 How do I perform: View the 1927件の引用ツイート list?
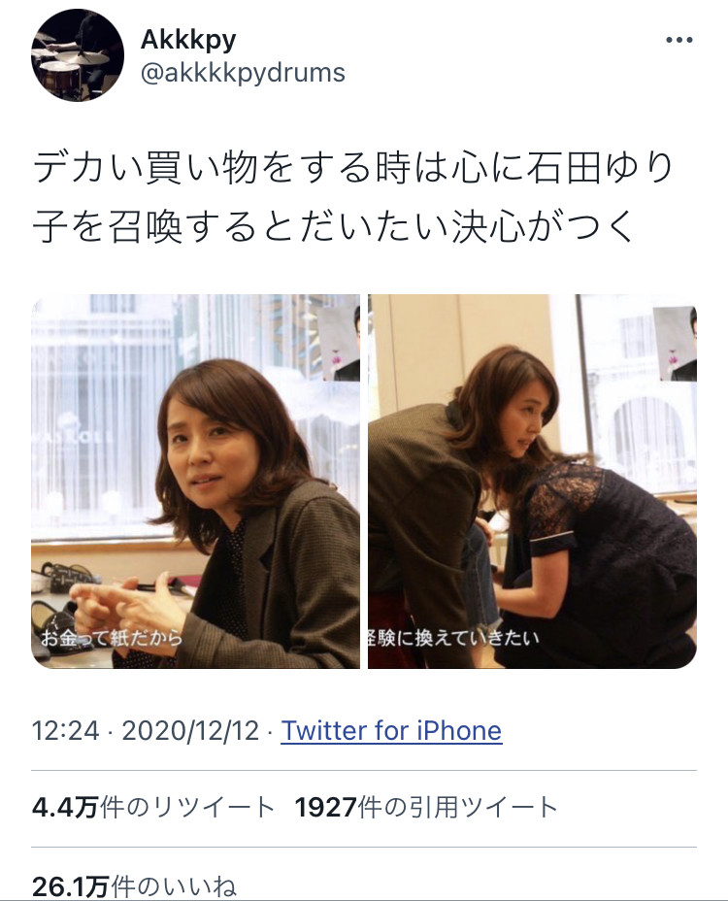(426, 808)
